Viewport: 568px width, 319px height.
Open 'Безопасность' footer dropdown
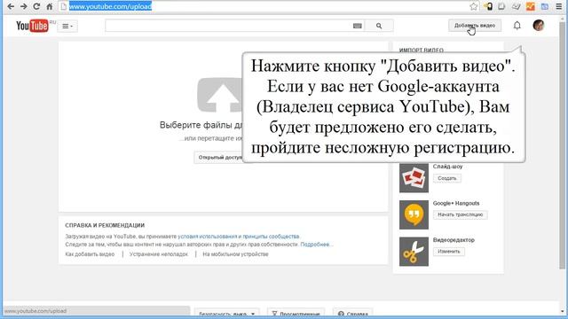tap(226, 314)
